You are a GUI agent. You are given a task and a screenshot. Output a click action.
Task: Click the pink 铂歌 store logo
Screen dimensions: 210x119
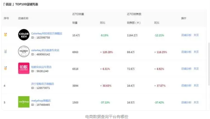pos(24,68)
